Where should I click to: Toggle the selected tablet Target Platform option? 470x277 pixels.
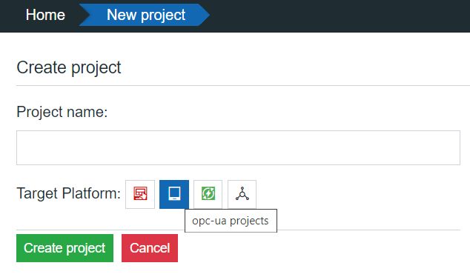pos(174,194)
